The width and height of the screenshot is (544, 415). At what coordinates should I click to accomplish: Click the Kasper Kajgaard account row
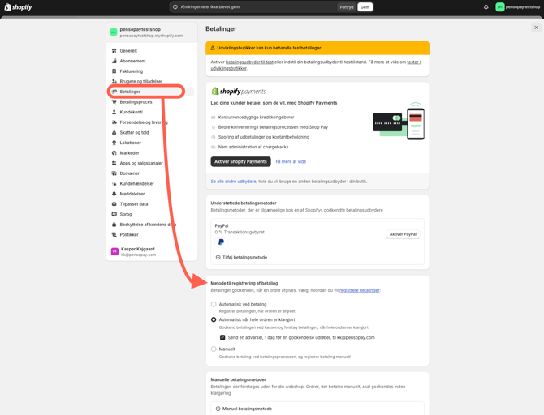point(152,251)
